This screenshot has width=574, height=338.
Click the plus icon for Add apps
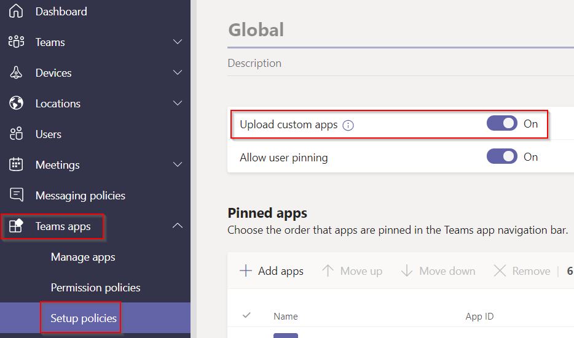click(246, 271)
